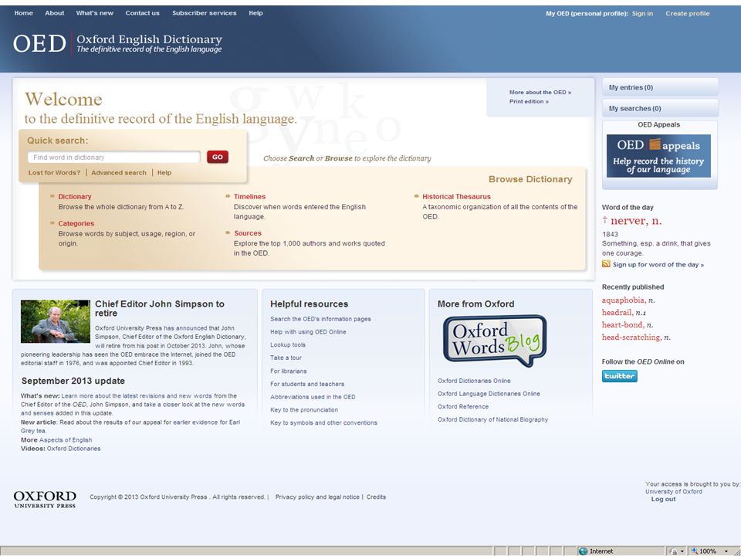Click the Log out link

pyautogui.click(x=664, y=500)
